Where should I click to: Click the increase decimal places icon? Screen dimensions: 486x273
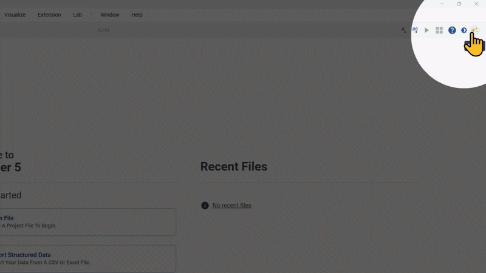(415, 30)
